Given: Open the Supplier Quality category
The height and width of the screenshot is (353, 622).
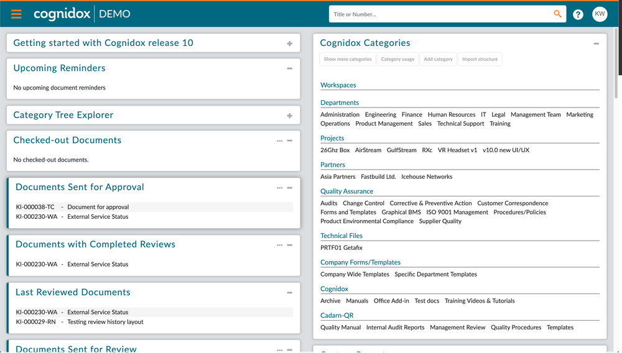Looking at the screenshot, I should 440,221.
